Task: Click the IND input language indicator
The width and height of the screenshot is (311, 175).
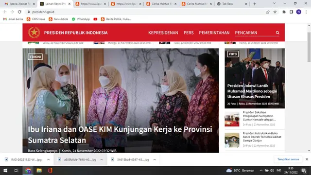Action: [279, 171]
